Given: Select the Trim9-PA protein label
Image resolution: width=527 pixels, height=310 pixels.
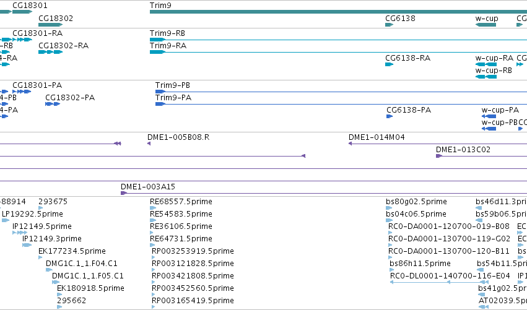Looking at the screenshot, I should pyautogui.click(x=173, y=98).
